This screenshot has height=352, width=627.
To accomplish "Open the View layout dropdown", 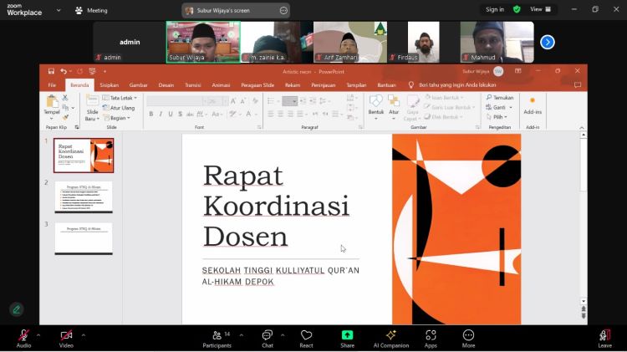I will tap(539, 9).
